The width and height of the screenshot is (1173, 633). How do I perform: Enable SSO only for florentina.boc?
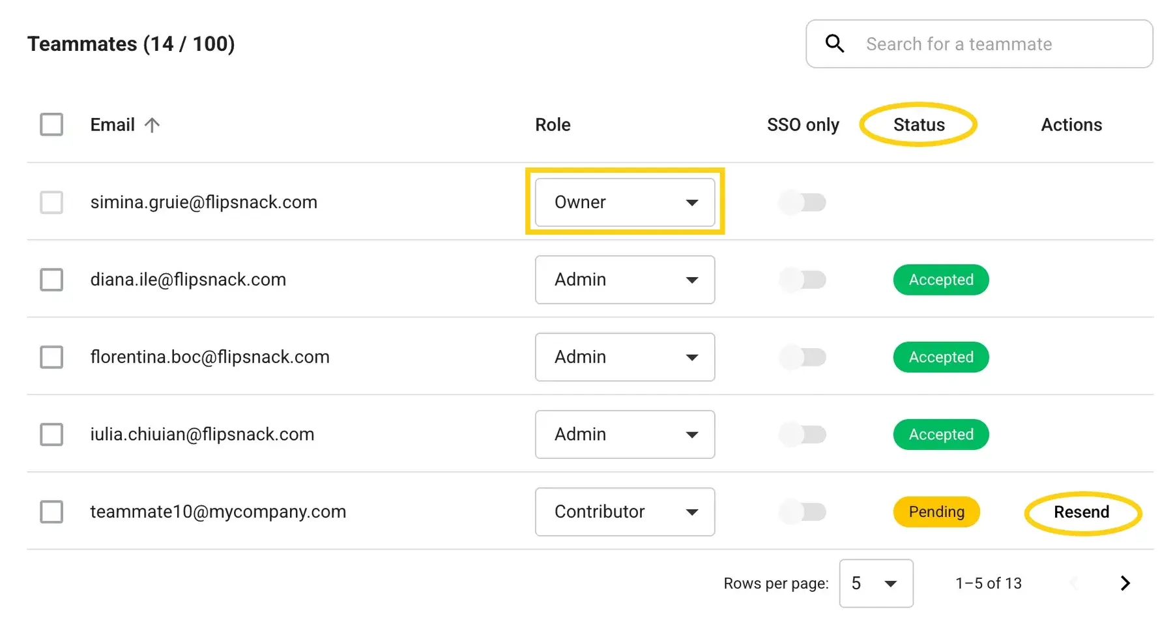click(802, 357)
